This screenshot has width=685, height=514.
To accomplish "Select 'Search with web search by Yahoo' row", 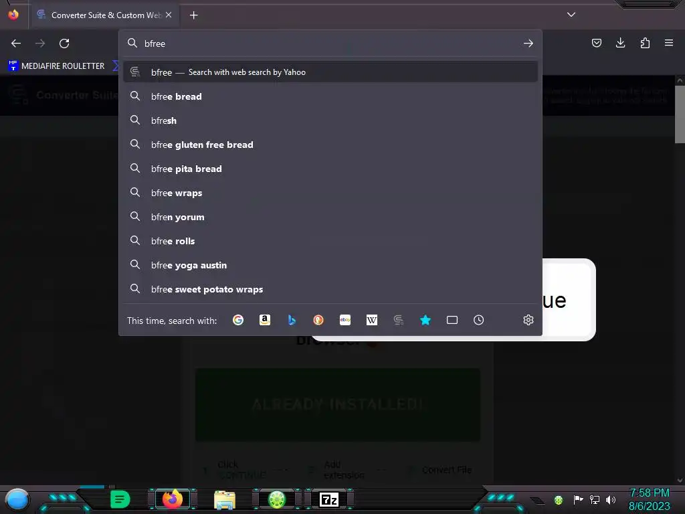I will click(330, 72).
